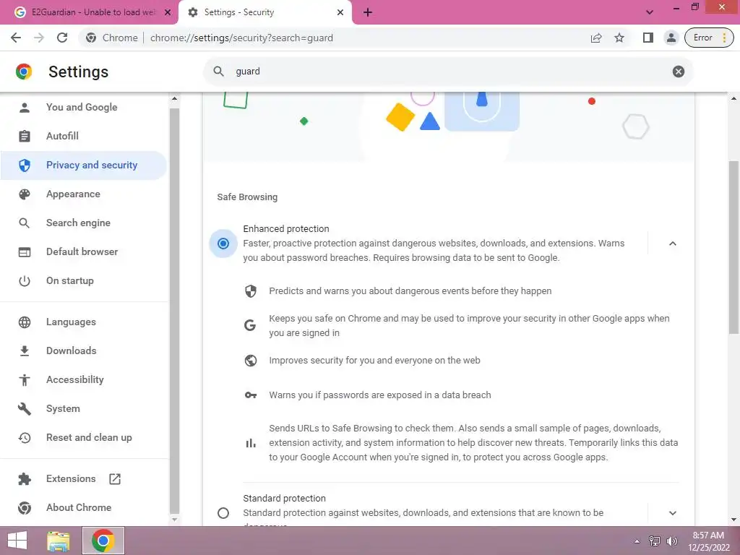This screenshot has width=740, height=555.
Task: Focus the settings search field containing guard
Action: click(x=448, y=72)
